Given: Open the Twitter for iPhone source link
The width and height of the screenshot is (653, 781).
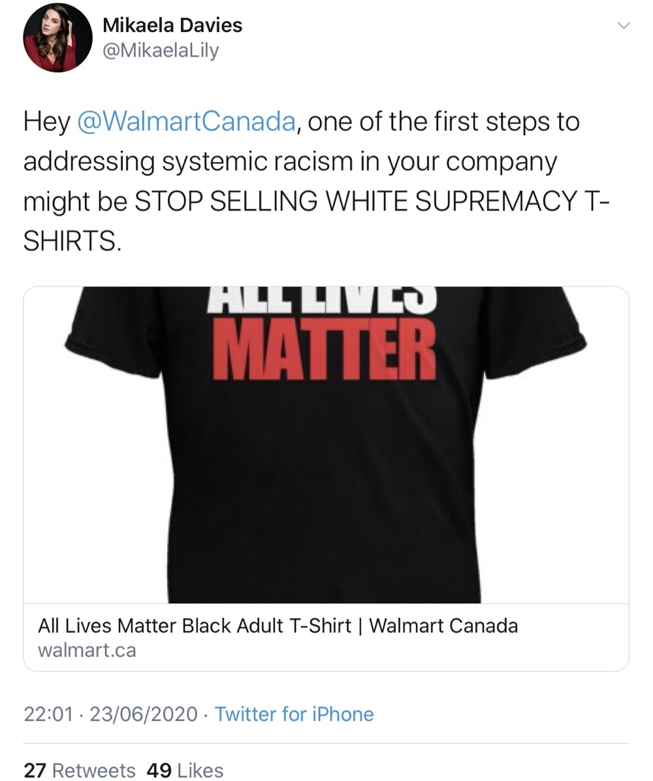Looking at the screenshot, I should [294, 714].
